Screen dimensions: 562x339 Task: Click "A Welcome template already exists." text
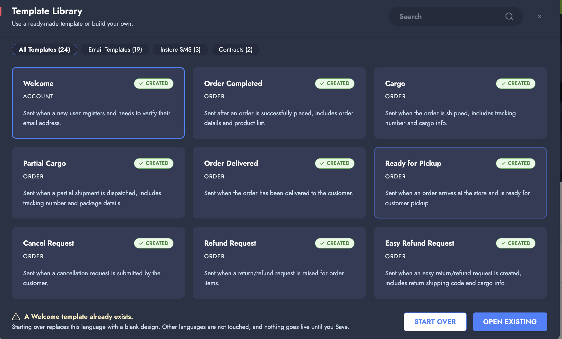point(79,317)
